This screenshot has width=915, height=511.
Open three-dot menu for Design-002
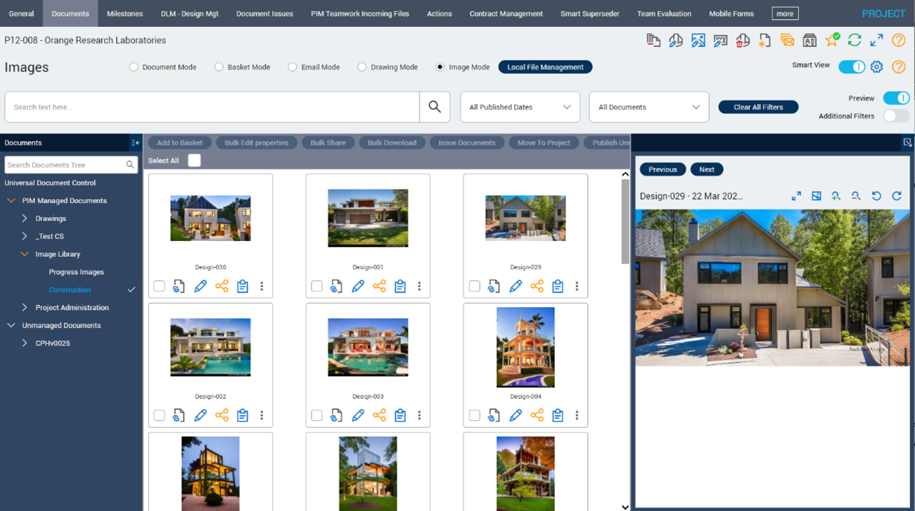pos(262,416)
